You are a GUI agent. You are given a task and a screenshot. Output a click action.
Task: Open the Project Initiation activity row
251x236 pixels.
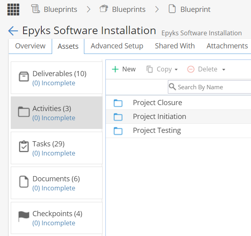pyautogui.click(x=178, y=117)
